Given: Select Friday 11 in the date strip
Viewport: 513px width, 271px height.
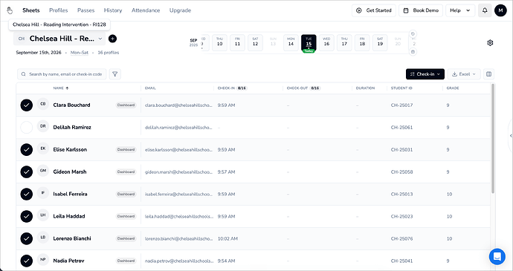Looking at the screenshot, I should pos(237,42).
